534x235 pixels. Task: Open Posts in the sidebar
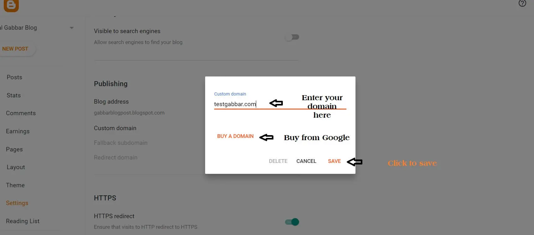pos(14,77)
